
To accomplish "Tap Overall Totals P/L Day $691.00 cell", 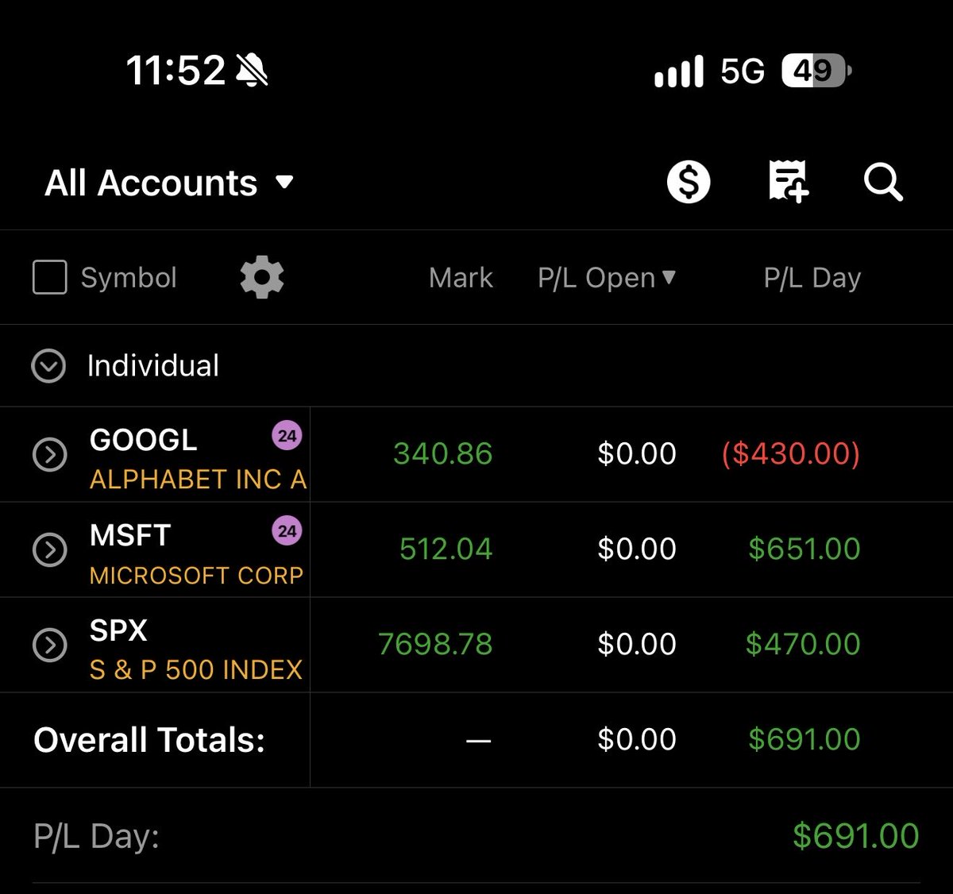I will [804, 739].
